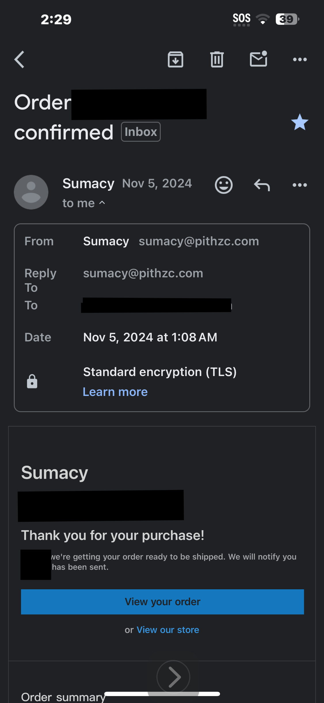Archive this email
The height and width of the screenshot is (703, 324).
pyautogui.click(x=175, y=60)
